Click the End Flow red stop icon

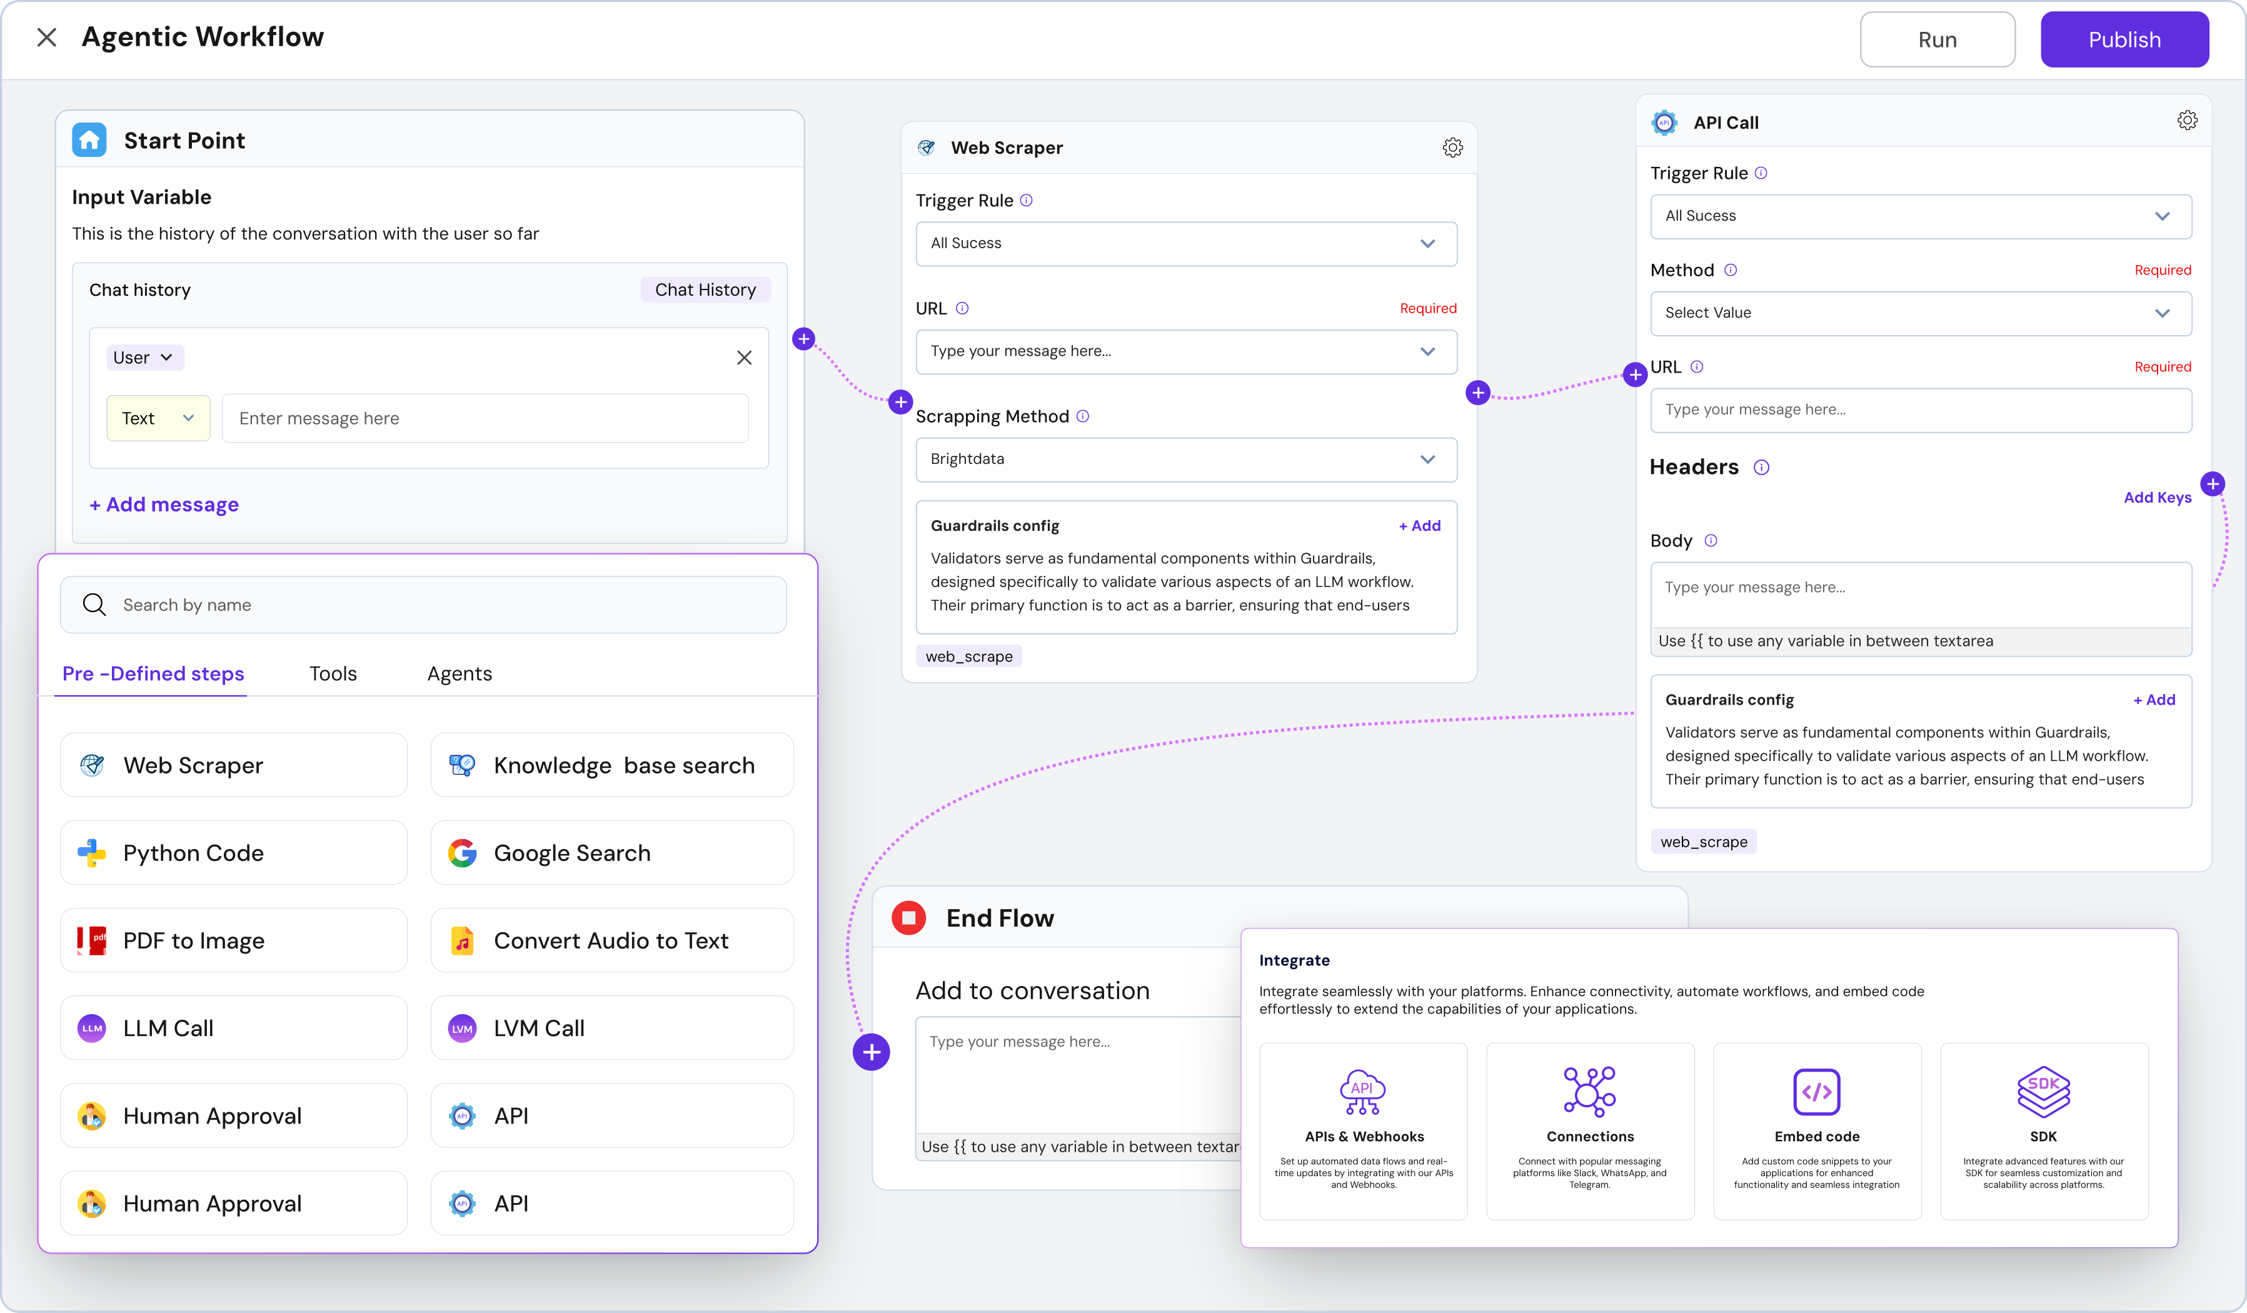coord(908,918)
